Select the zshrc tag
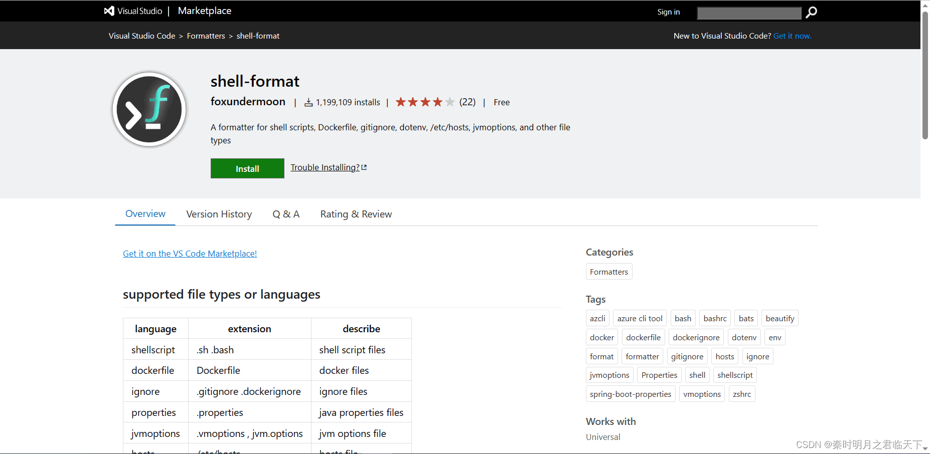 click(x=742, y=394)
